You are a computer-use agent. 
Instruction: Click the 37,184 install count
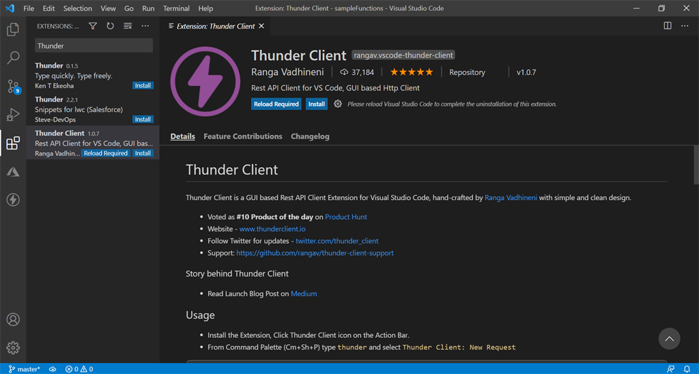pyautogui.click(x=357, y=72)
